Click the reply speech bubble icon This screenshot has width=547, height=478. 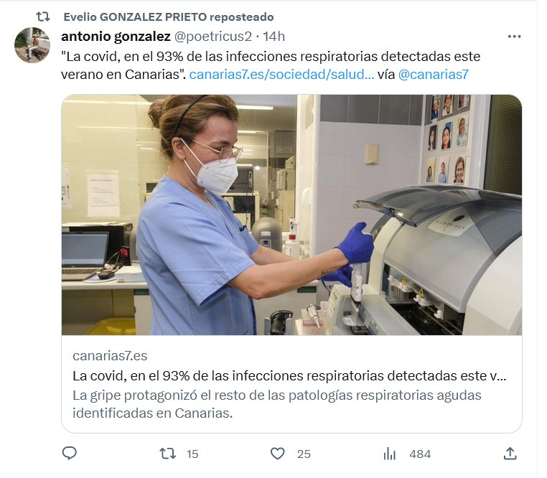click(70, 453)
